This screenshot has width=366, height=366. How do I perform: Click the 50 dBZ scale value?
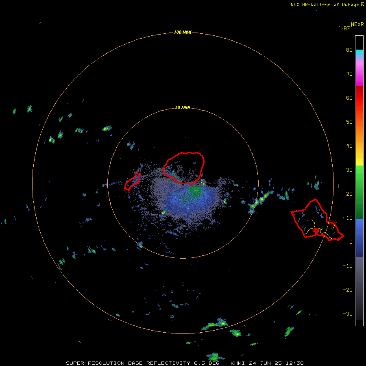[349, 122]
